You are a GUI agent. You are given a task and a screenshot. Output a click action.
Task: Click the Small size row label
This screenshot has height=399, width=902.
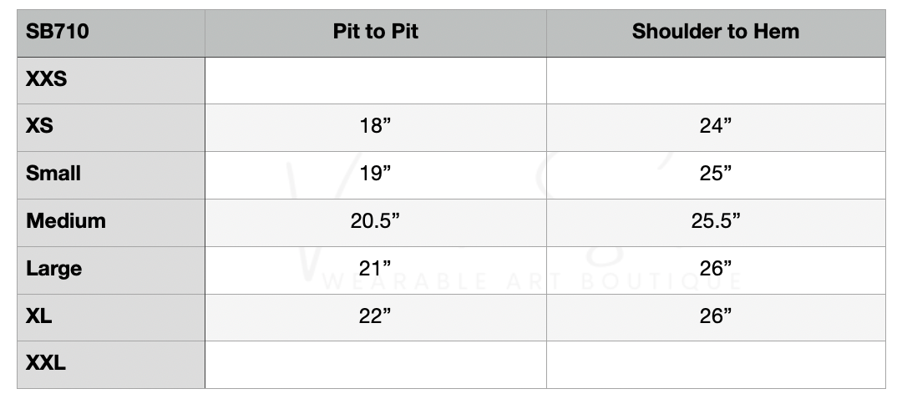[x=53, y=174]
